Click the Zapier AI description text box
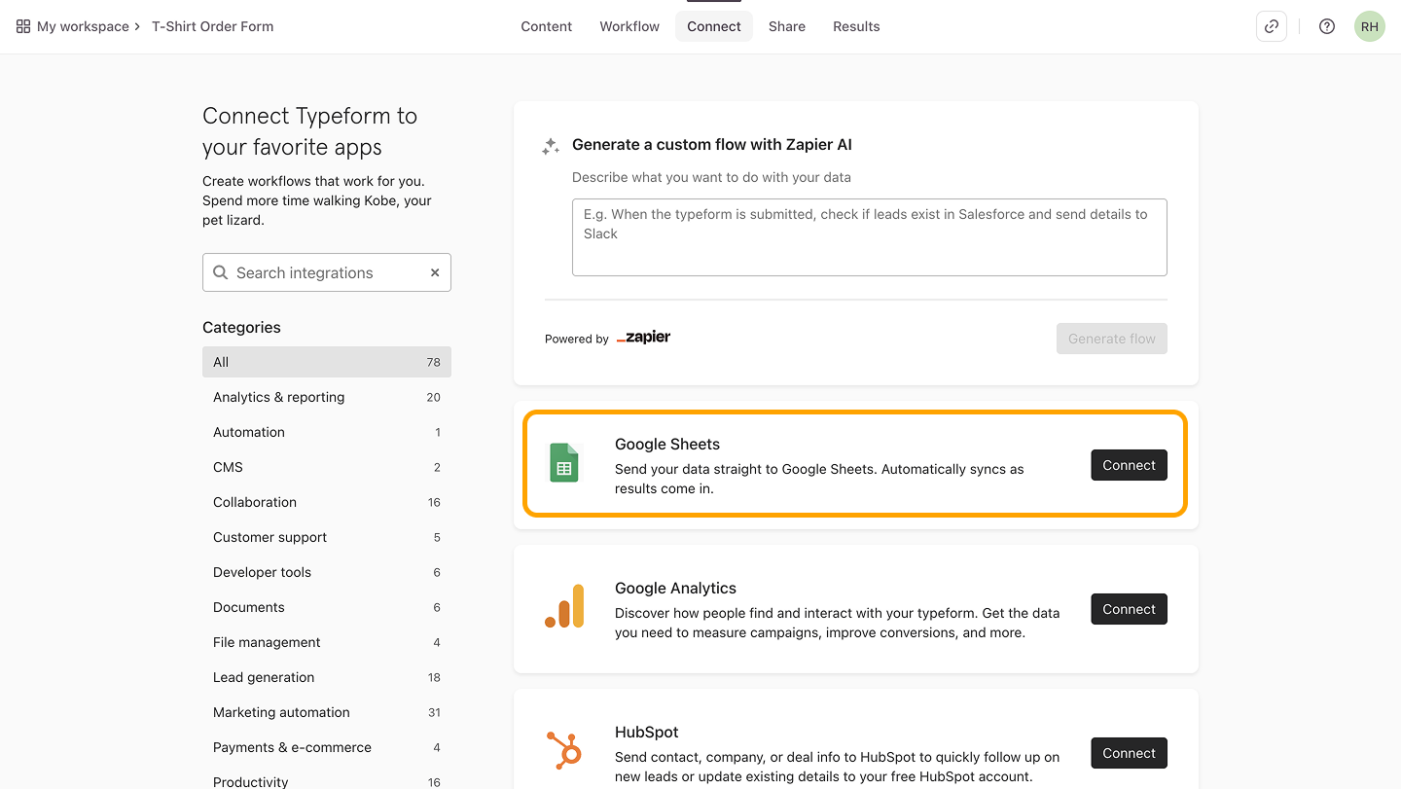1401x789 pixels. pos(870,237)
